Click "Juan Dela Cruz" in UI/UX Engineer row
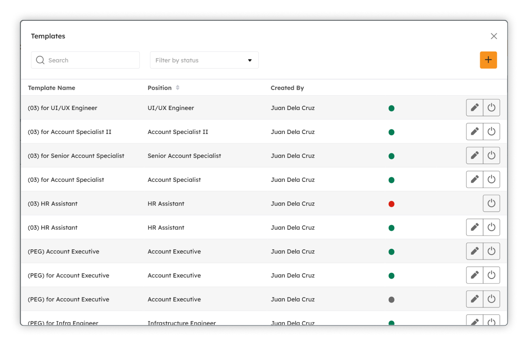This screenshot has width=528, height=346. pyautogui.click(x=293, y=108)
